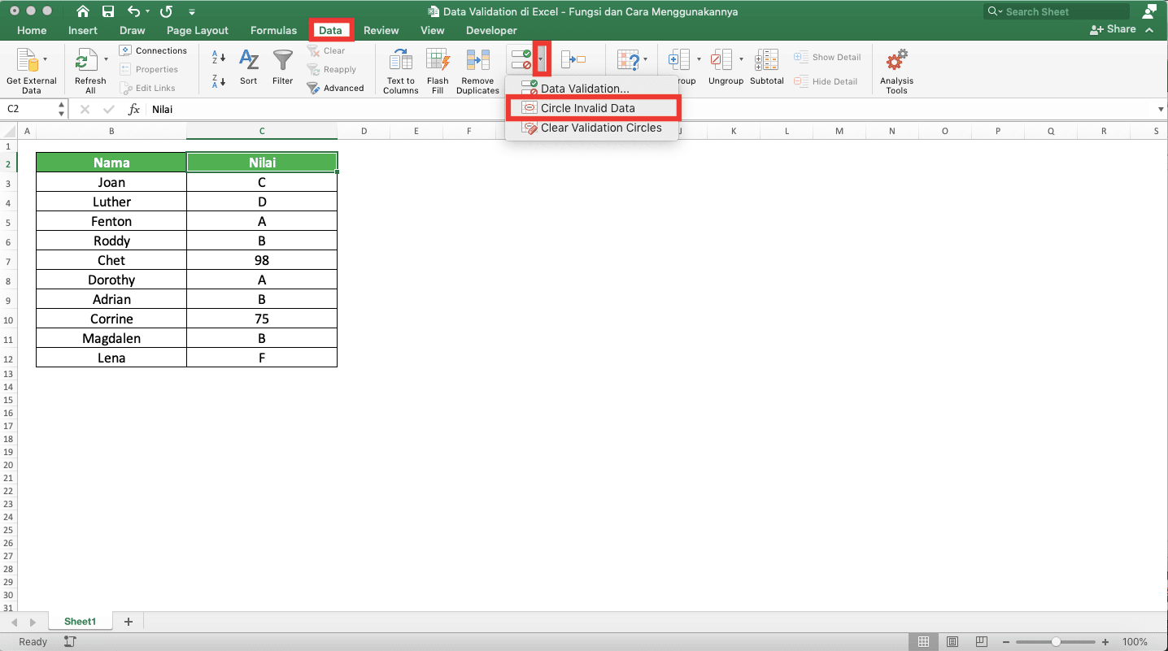Switch to Normal view in status bar
The height and width of the screenshot is (651, 1168).
click(923, 642)
